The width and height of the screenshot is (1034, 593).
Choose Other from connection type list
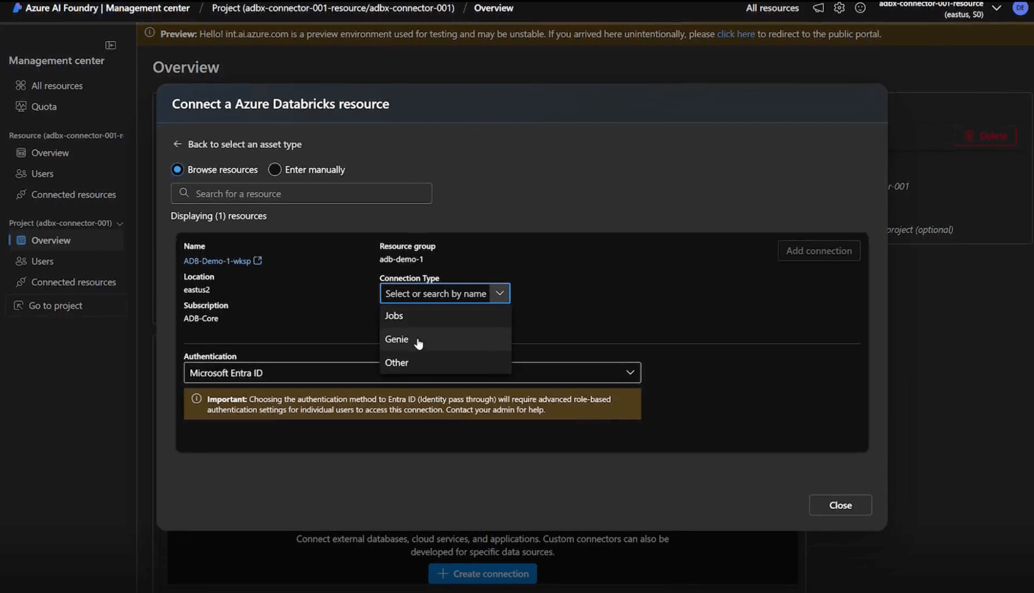(397, 363)
